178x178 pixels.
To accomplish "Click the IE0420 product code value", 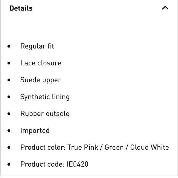I will pos(77,164).
